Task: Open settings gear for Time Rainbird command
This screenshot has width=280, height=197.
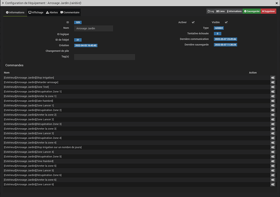Action: point(273,161)
